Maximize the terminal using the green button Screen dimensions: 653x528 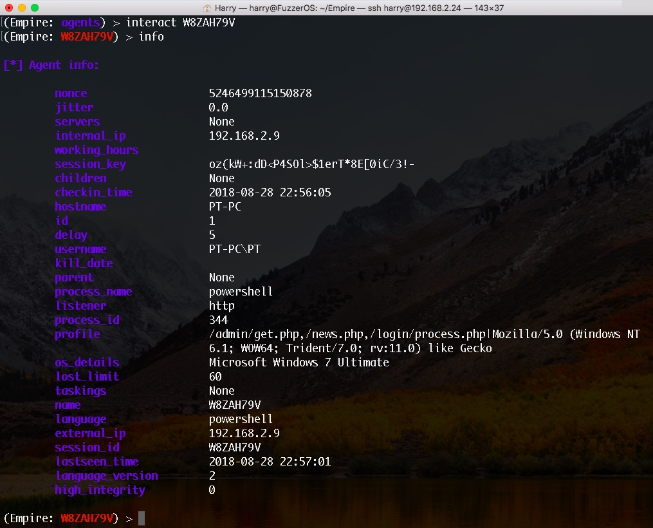(35, 8)
